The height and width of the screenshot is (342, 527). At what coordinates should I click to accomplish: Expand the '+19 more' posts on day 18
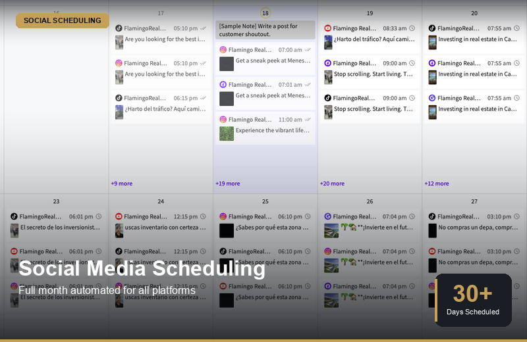[227, 183]
